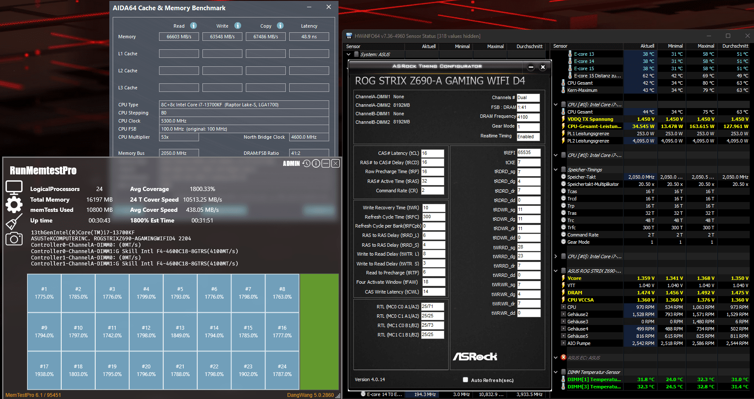Collapse the ASUS ROG STRIX Z690 group
The width and height of the screenshot is (754, 399).
pyautogui.click(x=556, y=271)
